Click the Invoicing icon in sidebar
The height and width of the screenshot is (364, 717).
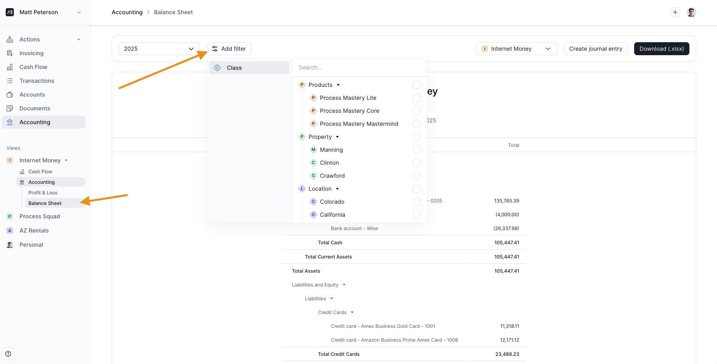click(x=10, y=53)
